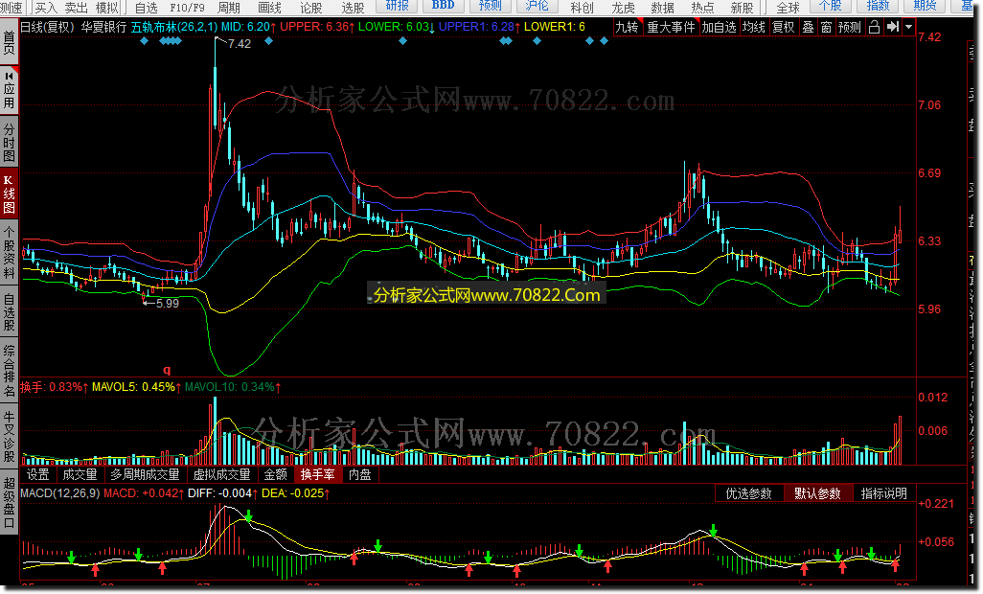Click the 华夏银行 stock name
This screenshot has height=594, width=983.
click(x=103, y=27)
